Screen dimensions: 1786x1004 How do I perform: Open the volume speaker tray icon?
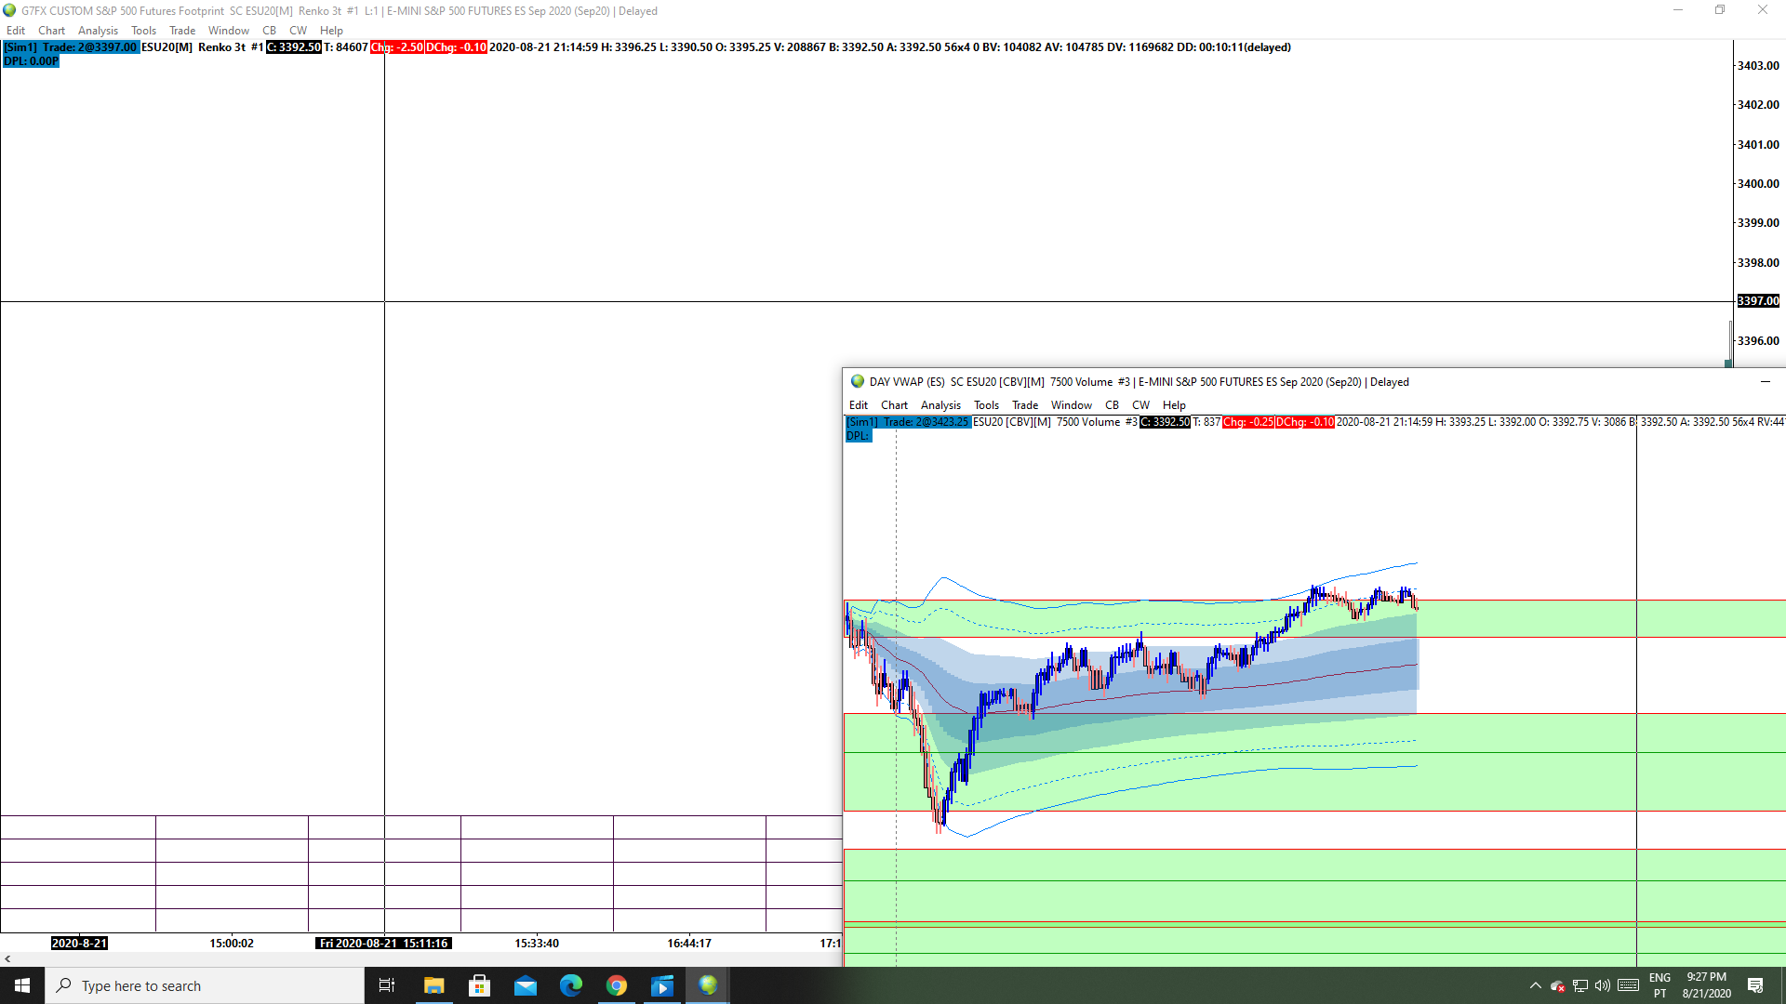click(1602, 985)
